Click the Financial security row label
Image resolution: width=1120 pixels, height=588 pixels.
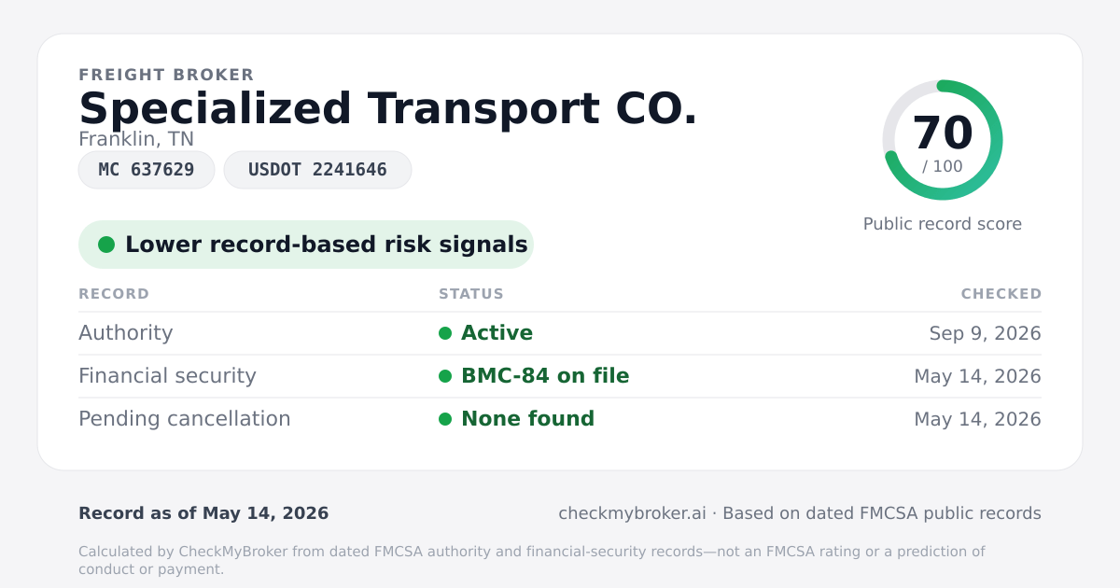[167, 376]
